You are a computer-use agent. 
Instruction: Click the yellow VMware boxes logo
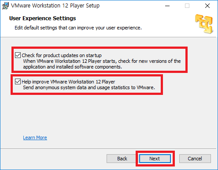[204, 24]
